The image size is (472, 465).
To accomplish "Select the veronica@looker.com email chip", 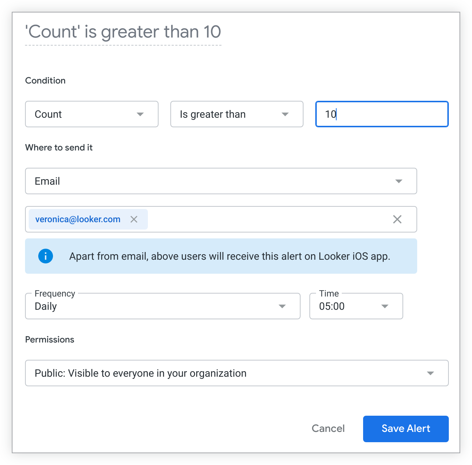I will (x=78, y=219).
